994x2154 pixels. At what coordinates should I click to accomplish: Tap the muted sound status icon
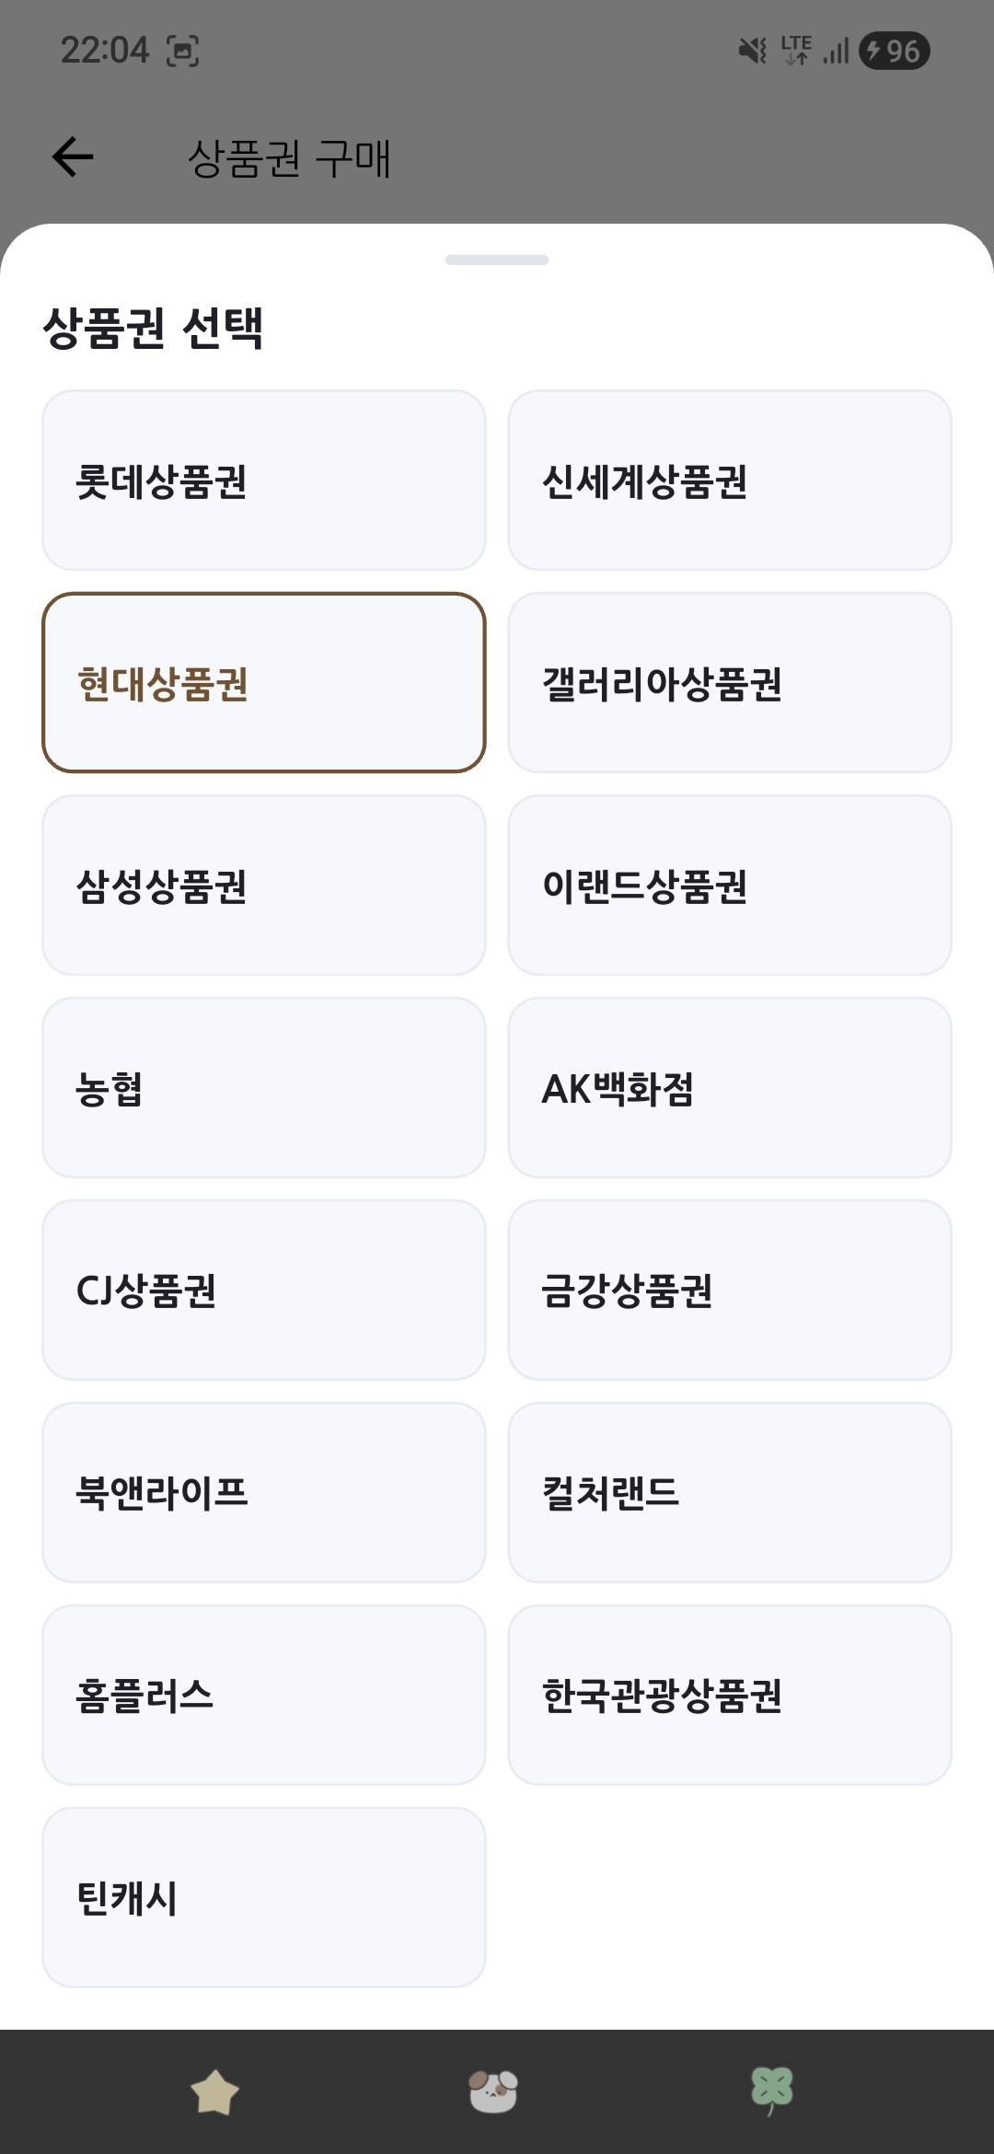coord(752,51)
